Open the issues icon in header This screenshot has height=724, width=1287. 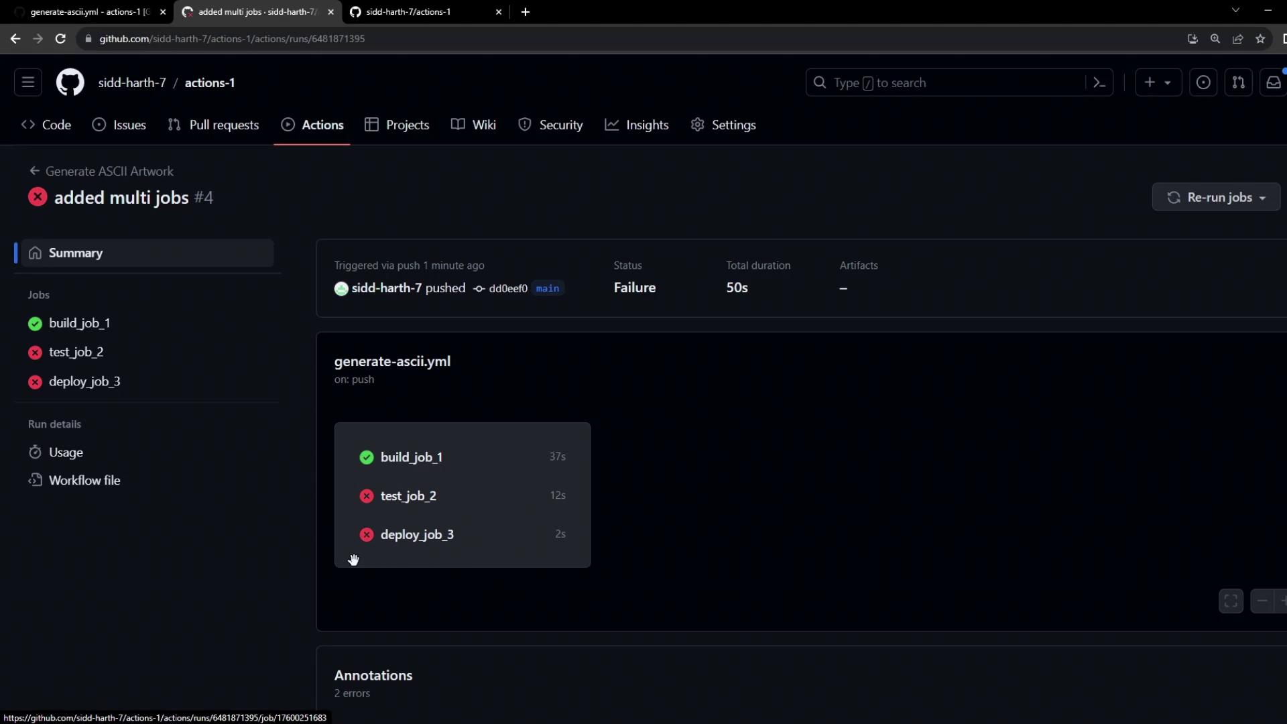pyautogui.click(x=1203, y=82)
